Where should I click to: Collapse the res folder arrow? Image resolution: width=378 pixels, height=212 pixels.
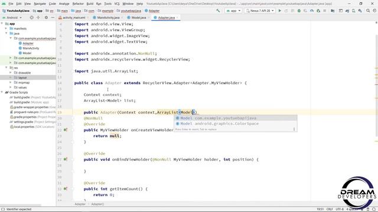pos(6,68)
